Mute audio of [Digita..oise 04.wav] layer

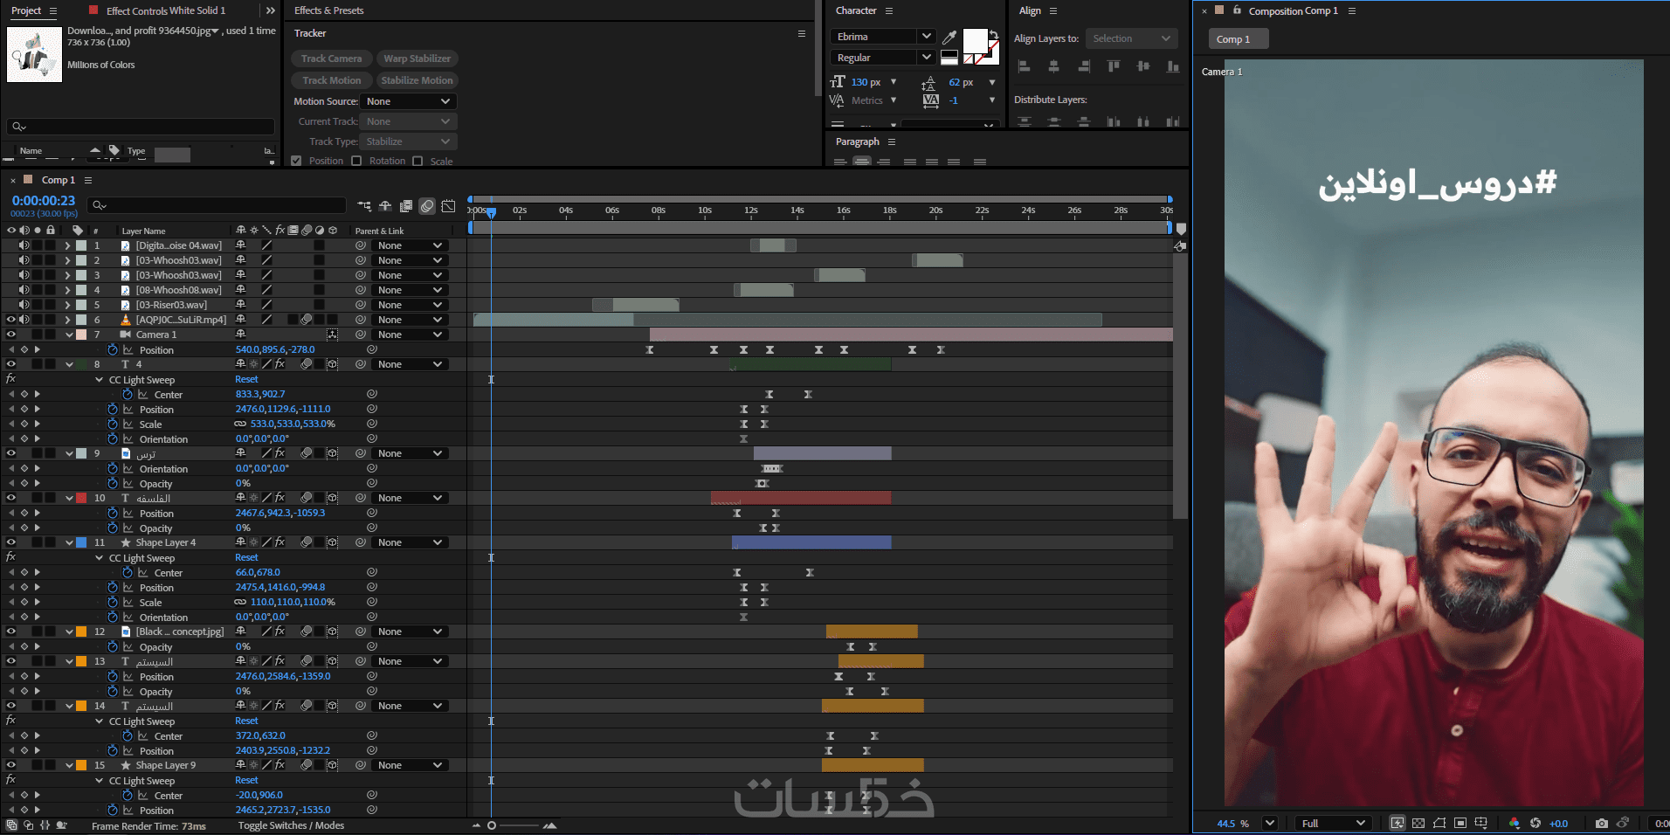coord(24,245)
